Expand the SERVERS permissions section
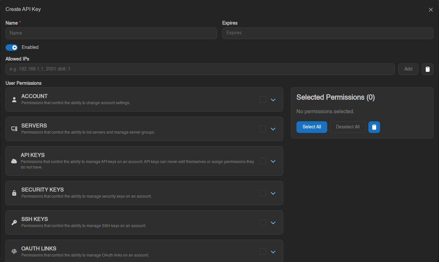This screenshot has width=439, height=262. click(x=273, y=129)
